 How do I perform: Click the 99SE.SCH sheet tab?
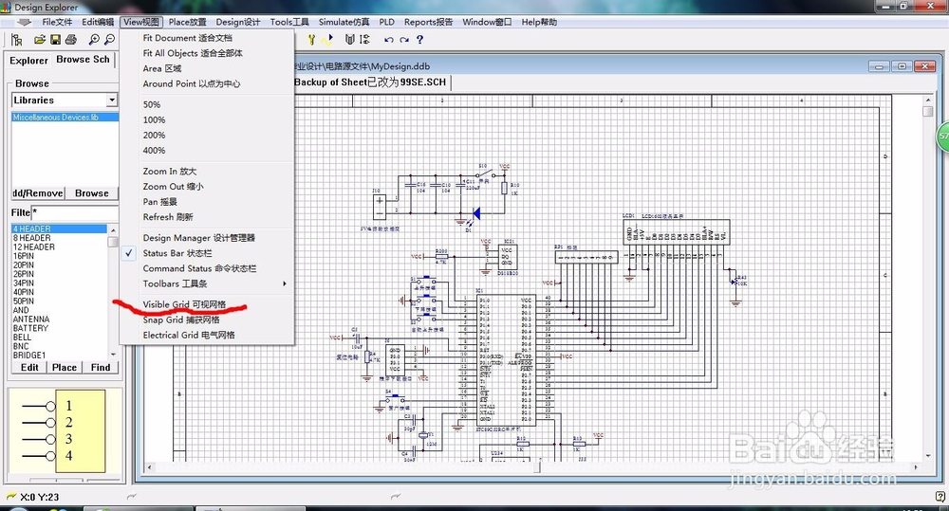point(370,82)
